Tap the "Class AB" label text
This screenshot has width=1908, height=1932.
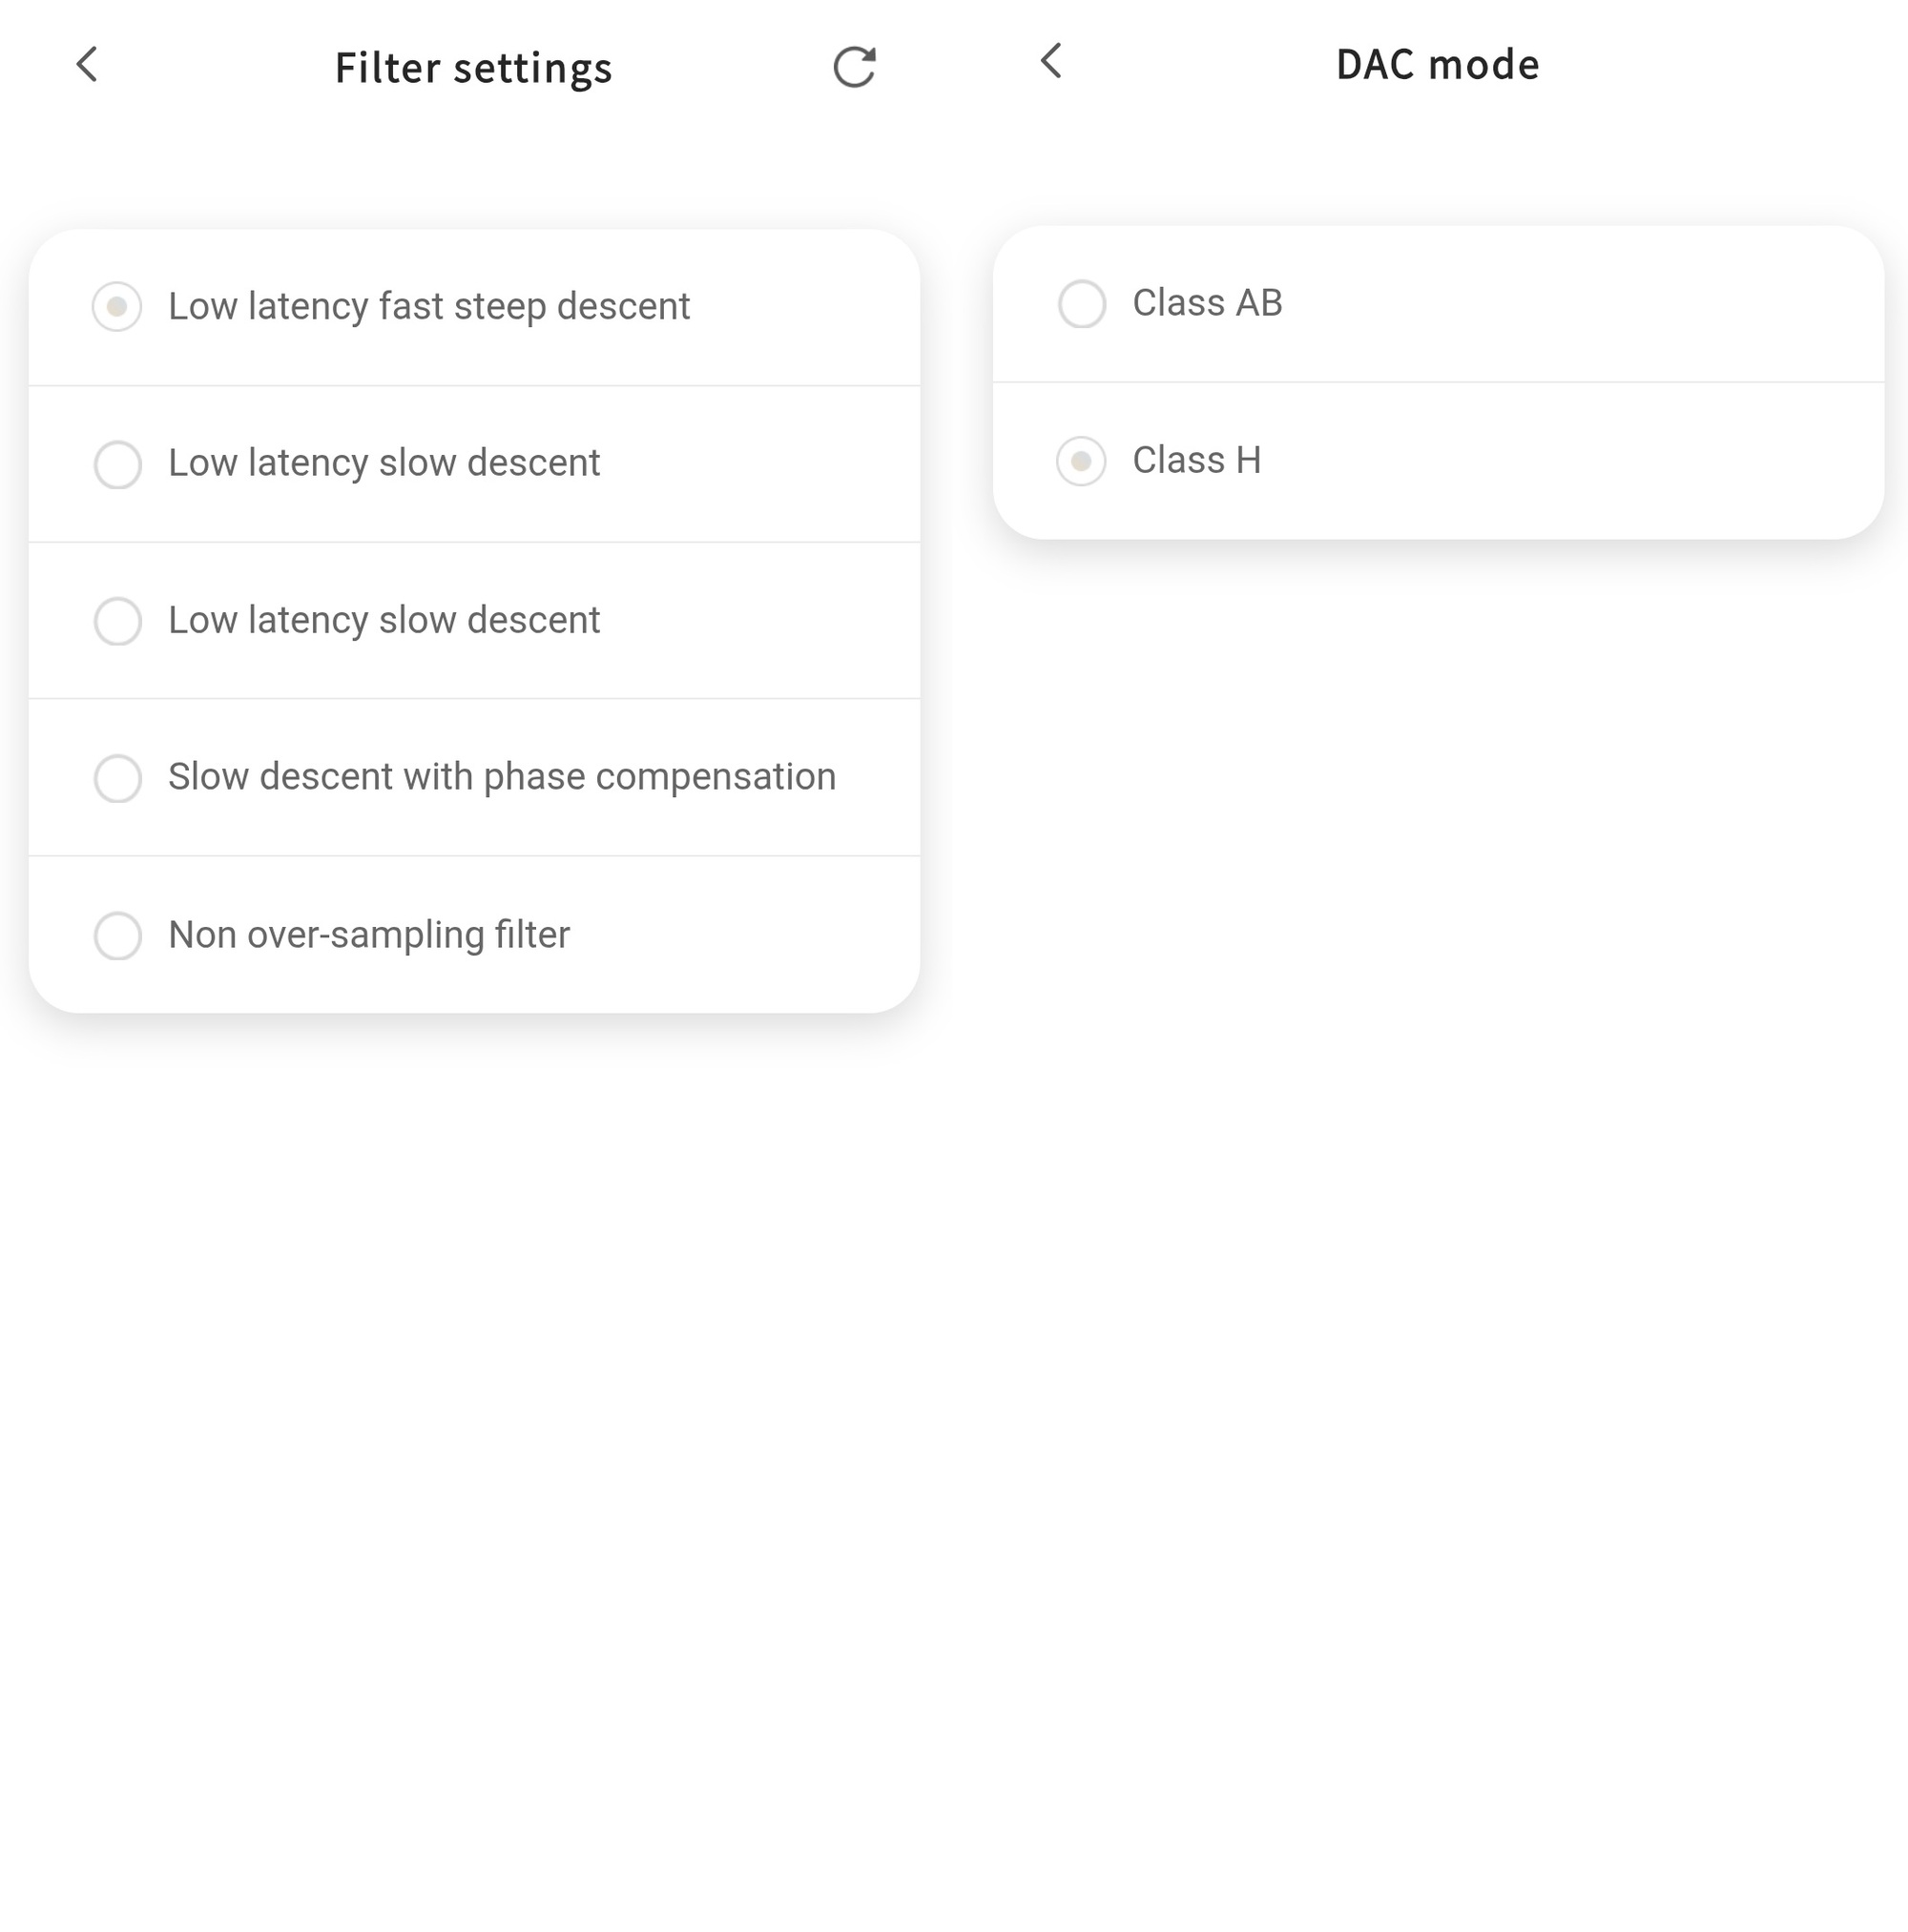(x=1207, y=303)
